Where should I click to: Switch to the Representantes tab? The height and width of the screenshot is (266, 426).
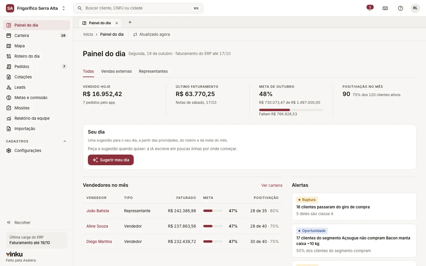[153, 71]
